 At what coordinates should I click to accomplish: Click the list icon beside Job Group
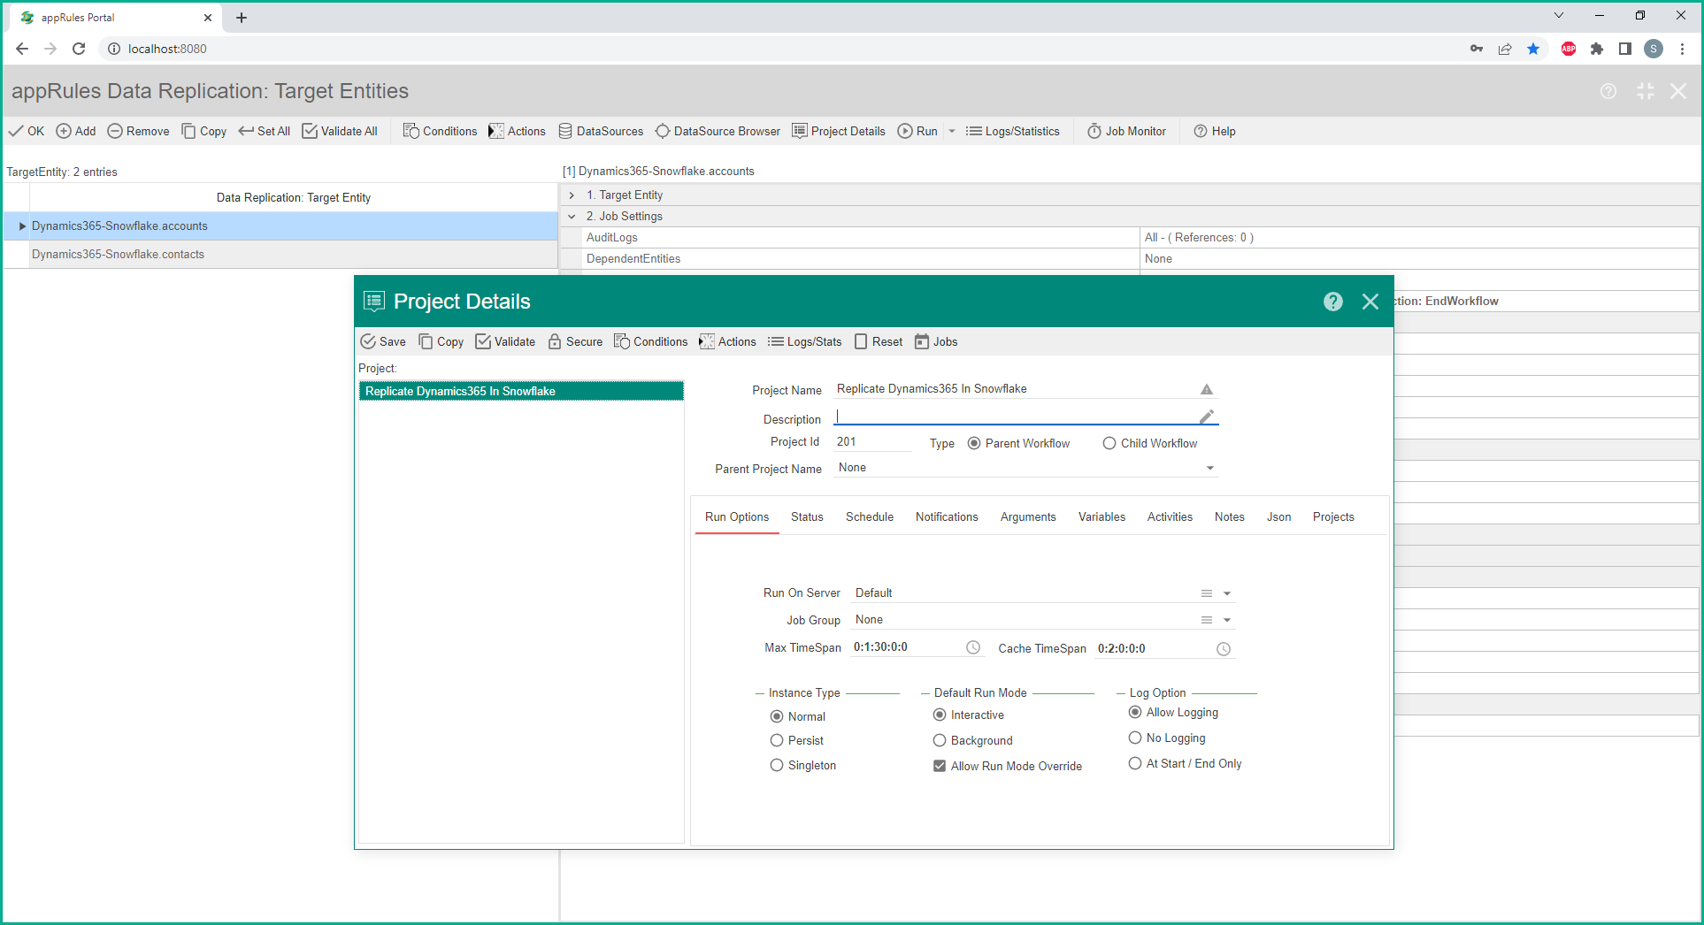click(x=1207, y=620)
